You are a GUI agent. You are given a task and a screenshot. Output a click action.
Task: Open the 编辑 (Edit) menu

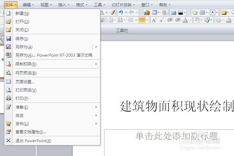tap(28, 5)
